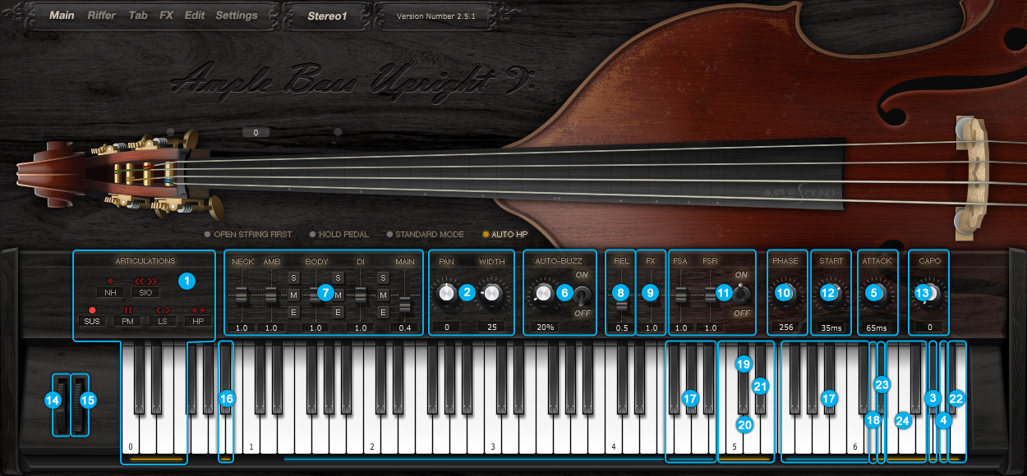Click the ATTACK knob
The image size is (1027, 476).
[876, 293]
